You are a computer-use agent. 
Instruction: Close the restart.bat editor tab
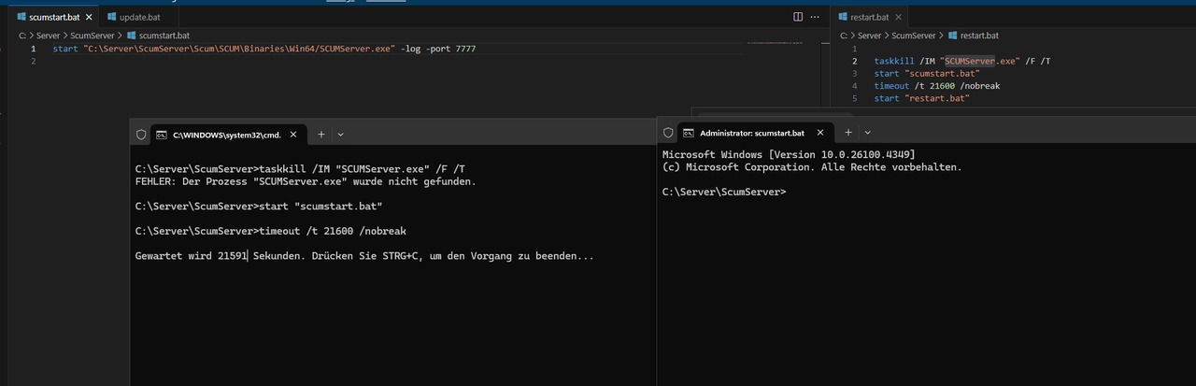click(899, 17)
